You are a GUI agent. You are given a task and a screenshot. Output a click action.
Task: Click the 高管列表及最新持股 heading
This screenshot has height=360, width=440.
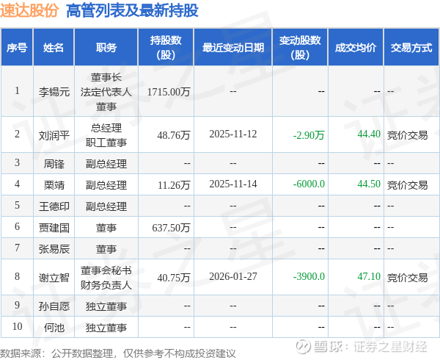[x=133, y=11]
